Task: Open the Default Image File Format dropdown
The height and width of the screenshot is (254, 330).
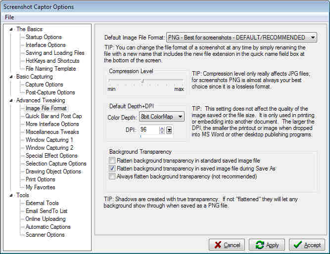Action: [x=312, y=38]
